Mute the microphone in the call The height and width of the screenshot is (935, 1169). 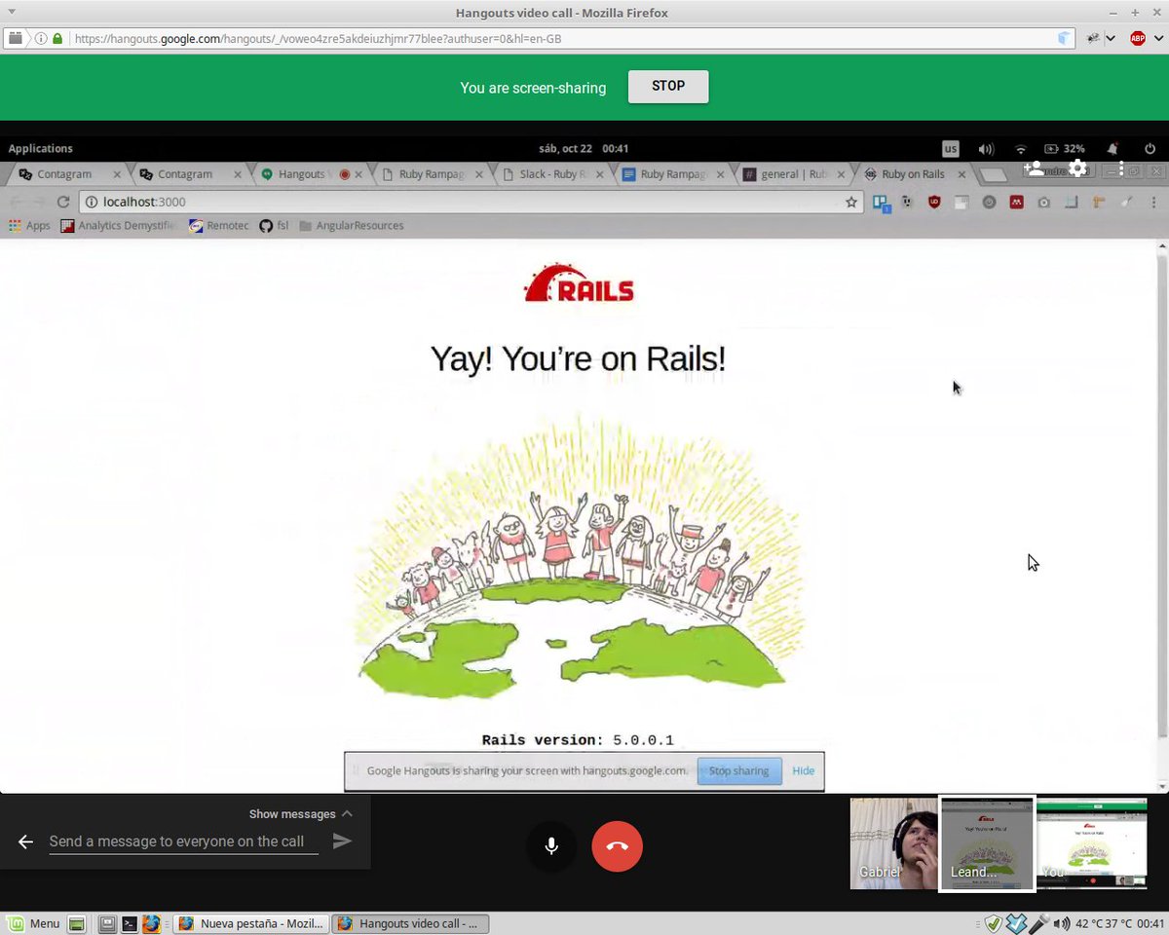click(x=551, y=846)
